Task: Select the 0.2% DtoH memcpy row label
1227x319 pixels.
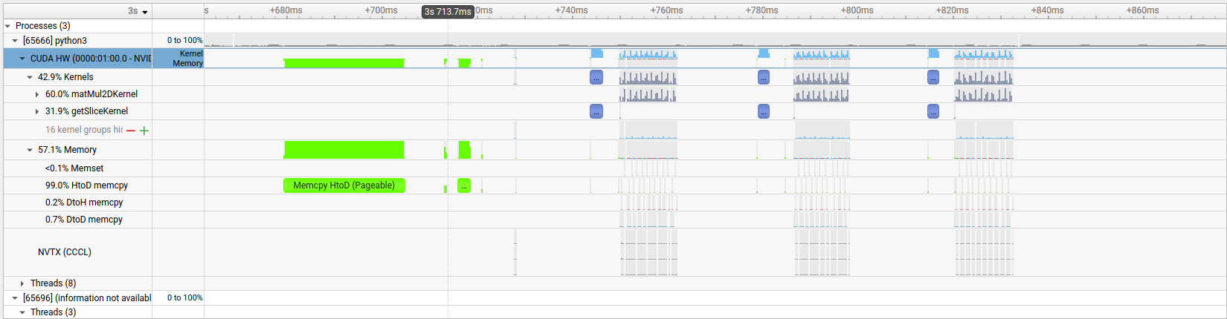Action: coord(84,203)
